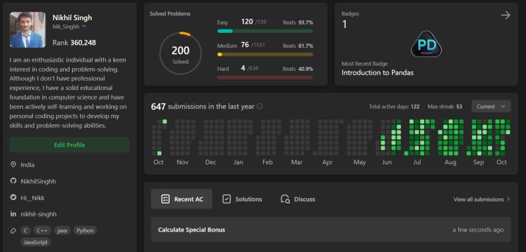Open the Introduction to Pandas badge icon
Screen dimensions: 526x252
click(426, 44)
